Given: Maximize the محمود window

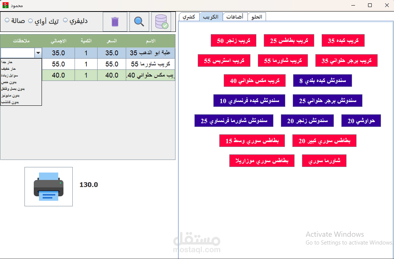Looking at the screenshot, I should pyautogui.click(x=370, y=5).
